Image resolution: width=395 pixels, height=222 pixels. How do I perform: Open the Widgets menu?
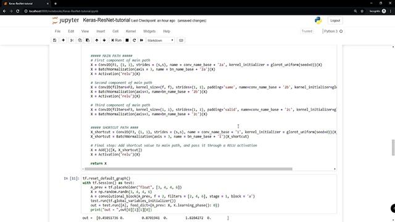point(149,31)
